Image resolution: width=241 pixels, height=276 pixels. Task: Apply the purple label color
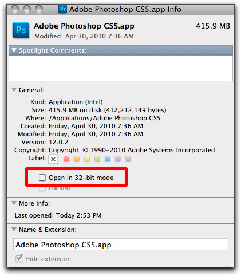(118, 159)
